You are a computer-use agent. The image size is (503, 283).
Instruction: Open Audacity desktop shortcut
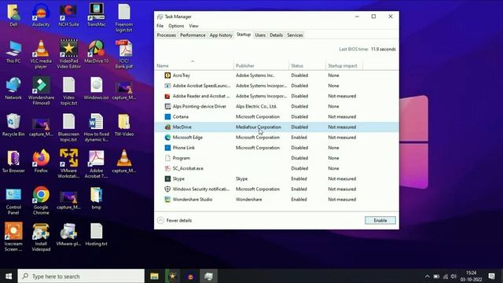[x=41, y=15]
